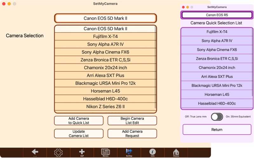Select Canon EOS 5D Mark II list row
The width and height of the screenshot is (254, 158).
tap(105, 29)
